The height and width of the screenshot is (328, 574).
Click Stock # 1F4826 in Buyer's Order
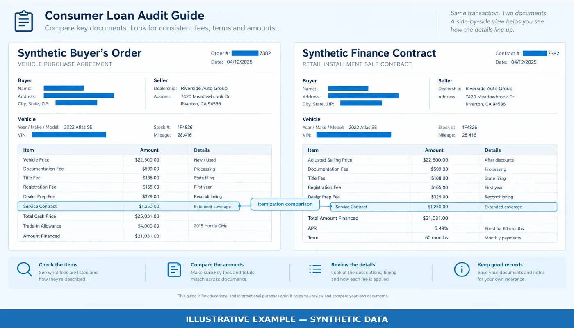pos(185,127)
